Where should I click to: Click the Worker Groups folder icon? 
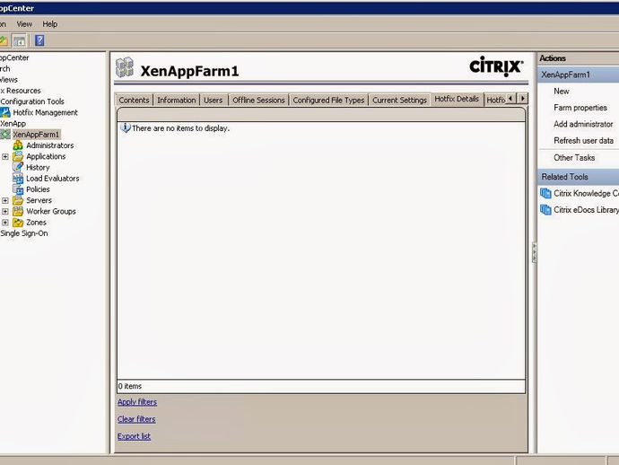click(x=18, y=211)
